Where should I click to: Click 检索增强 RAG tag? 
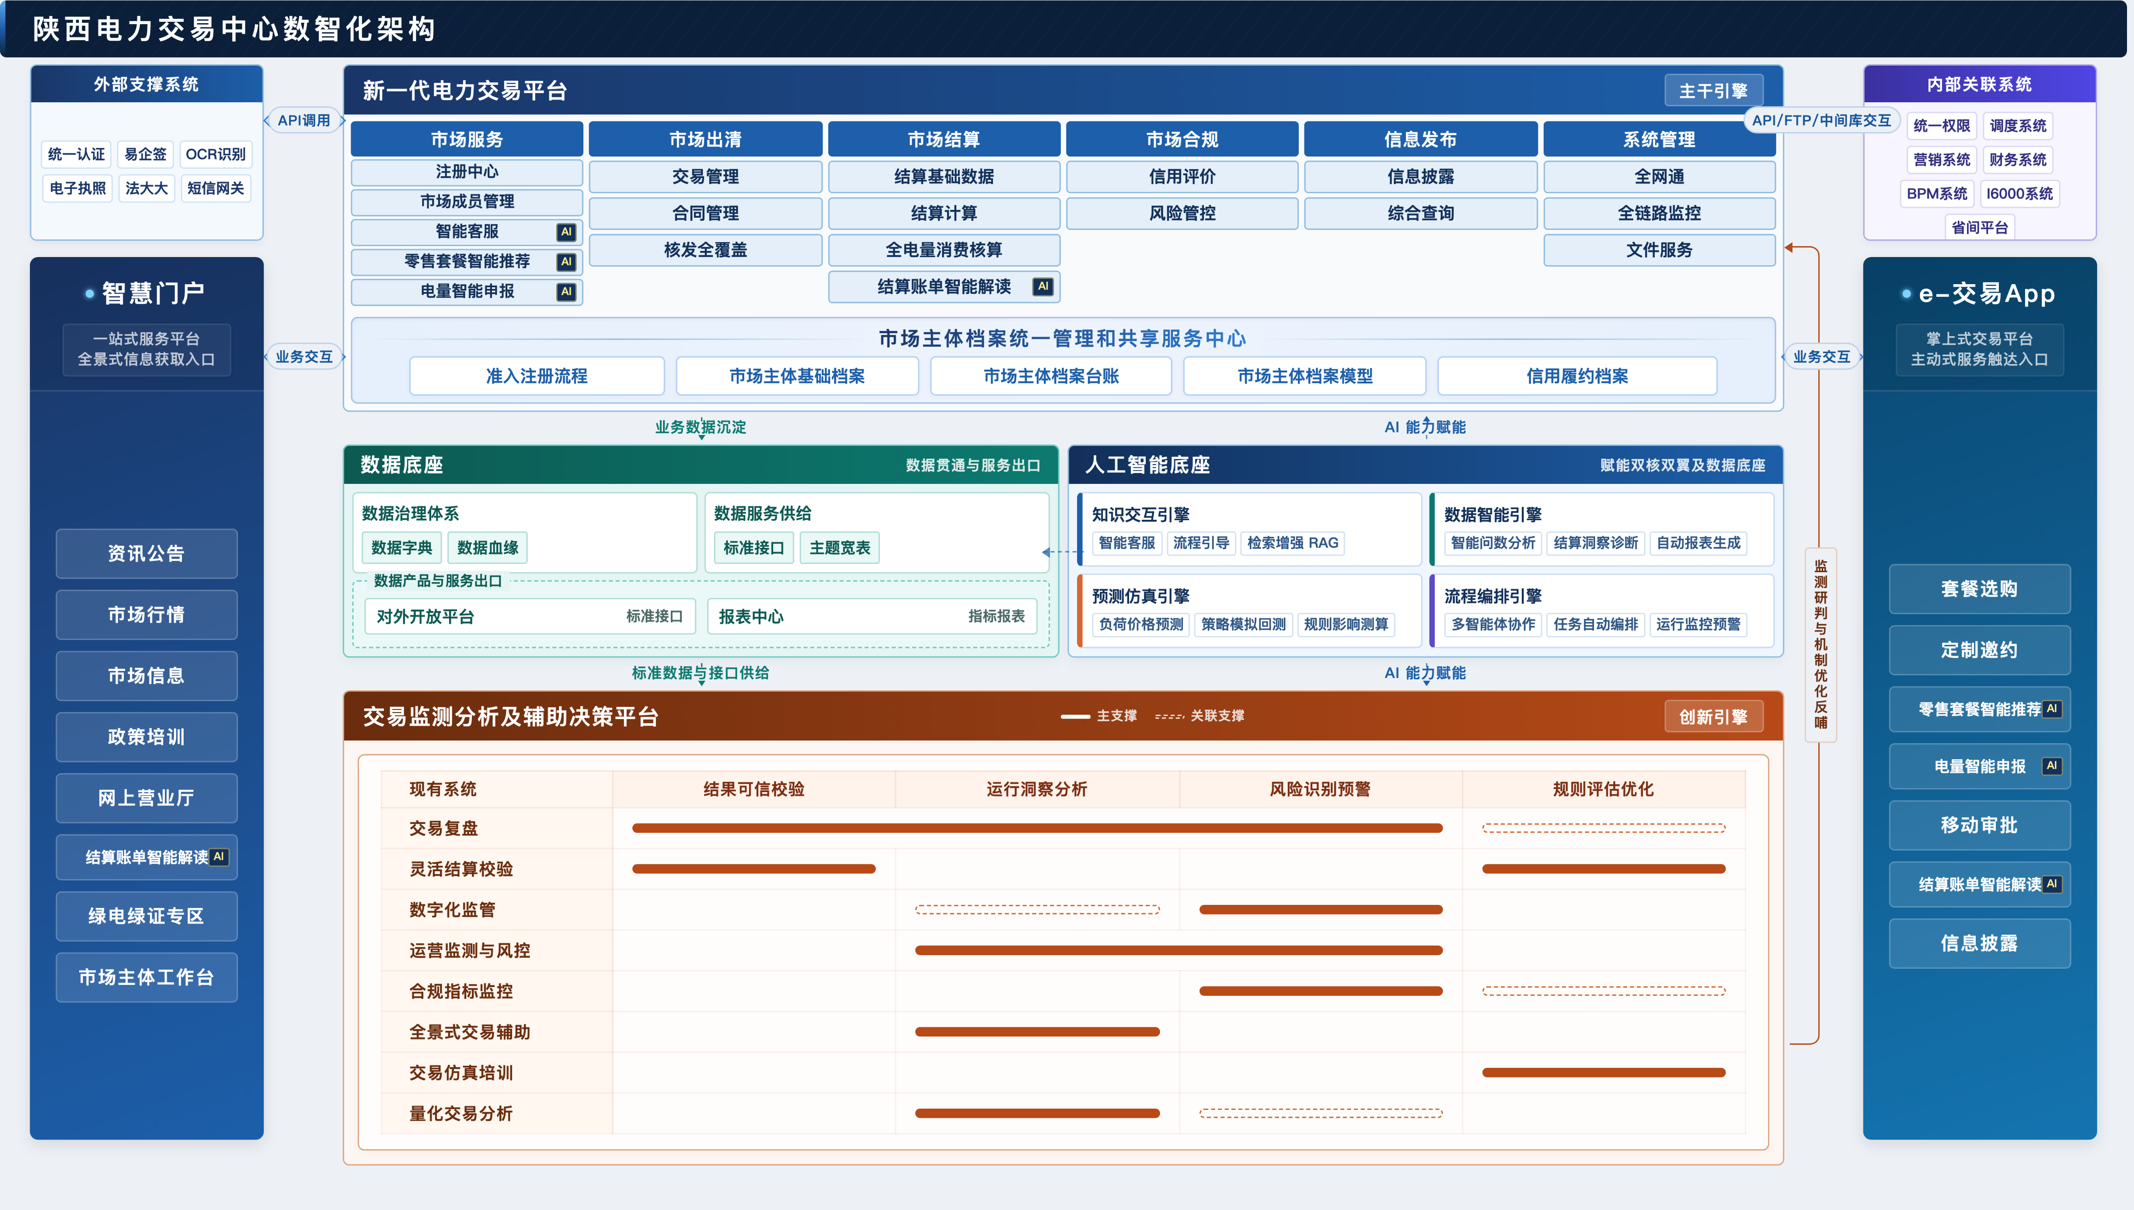[1293, 543]
